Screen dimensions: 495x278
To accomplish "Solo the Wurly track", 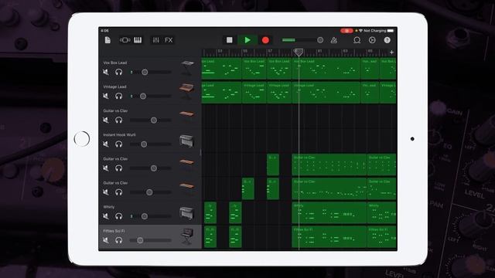I will 118,216.
